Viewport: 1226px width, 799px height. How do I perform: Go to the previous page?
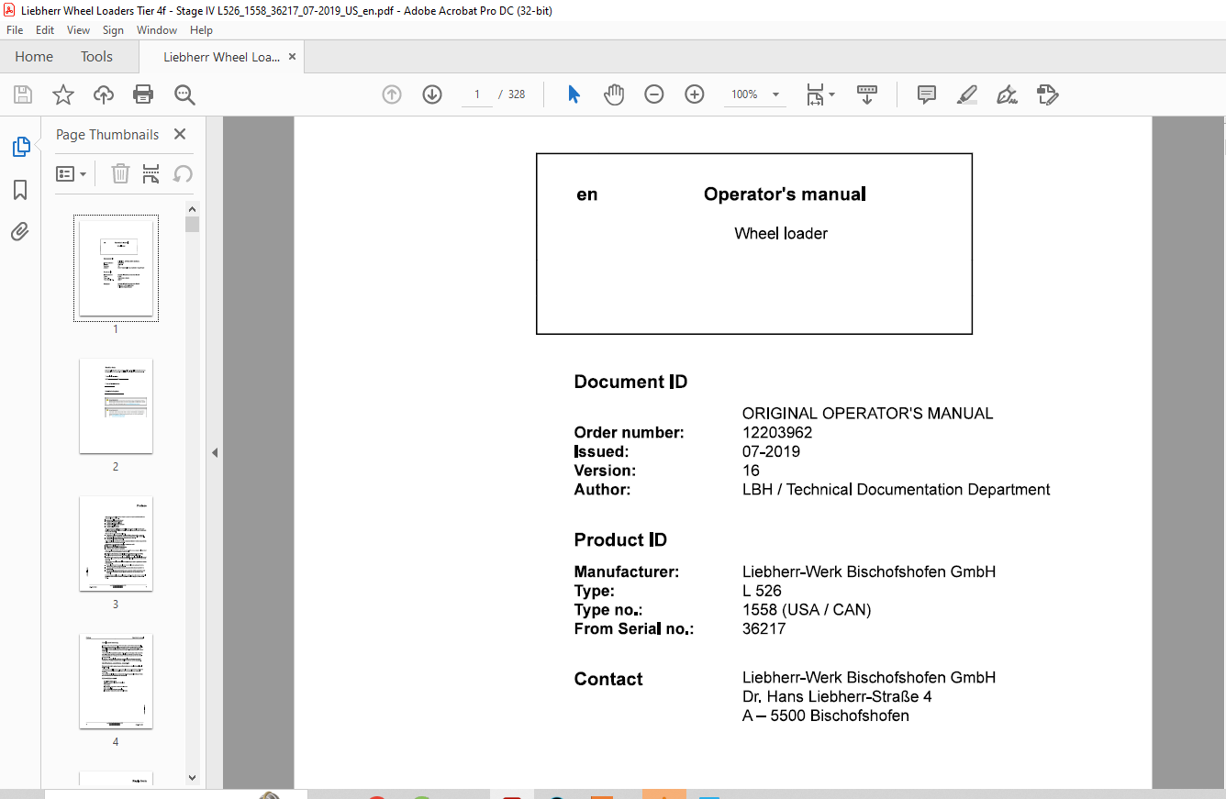coord(392,94)
